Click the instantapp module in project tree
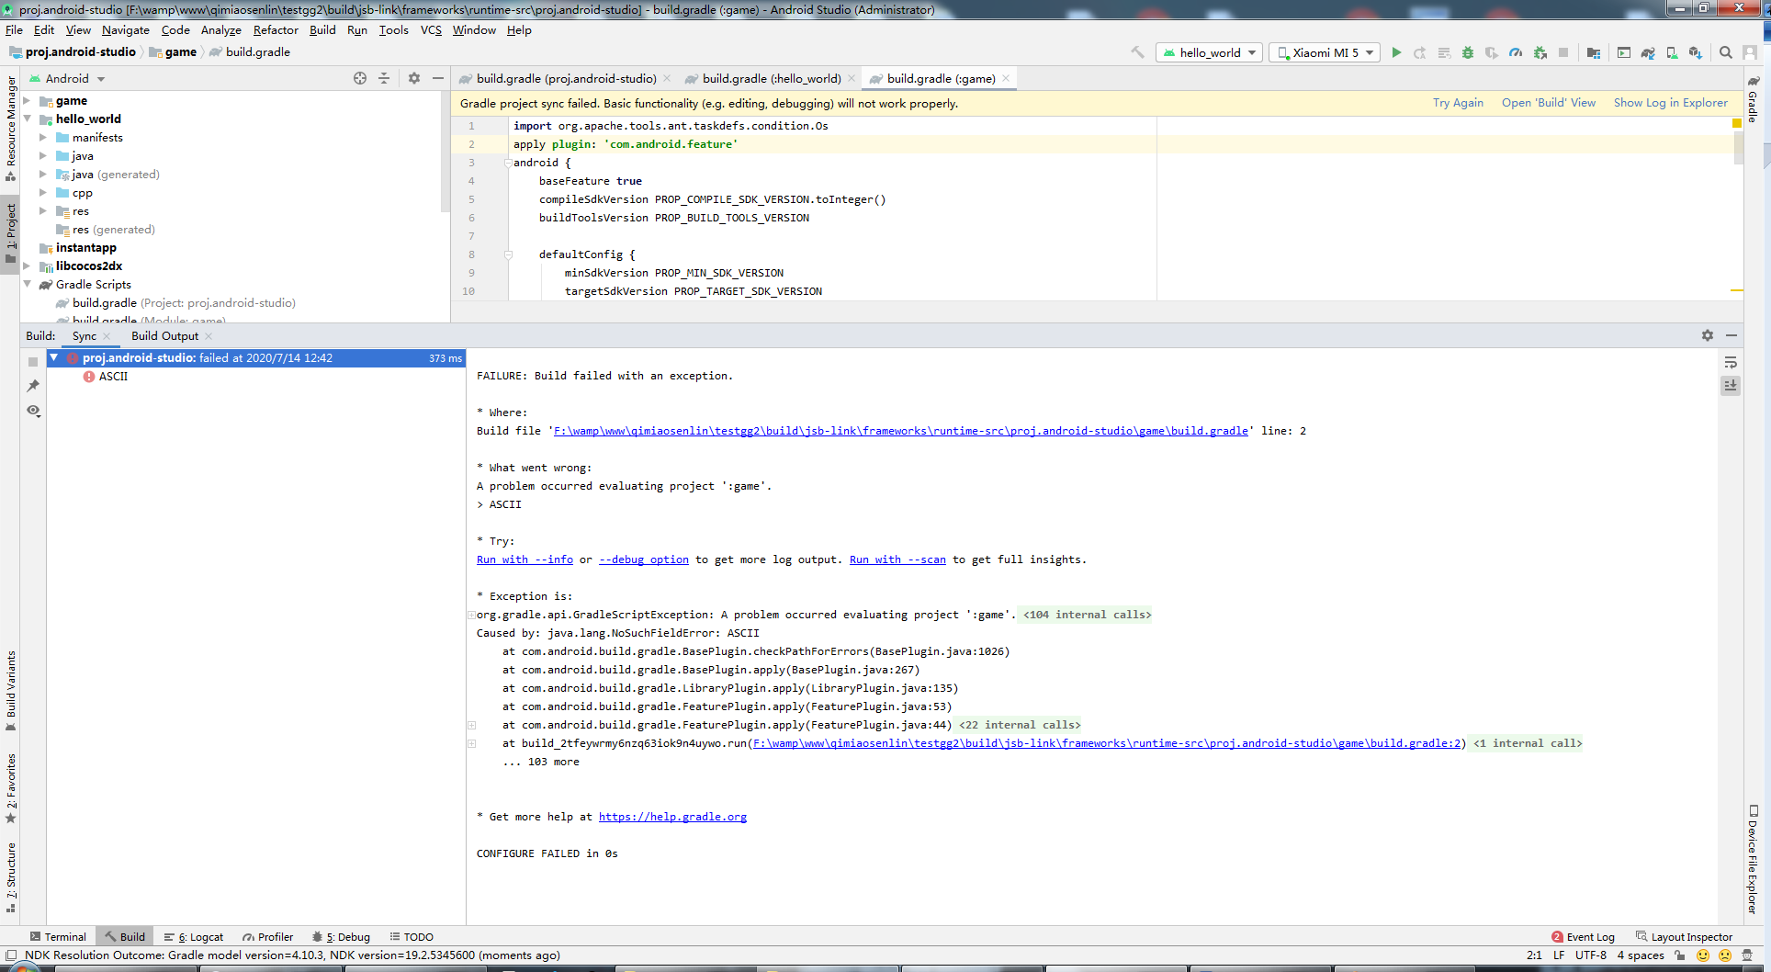The image size is (1771, 972). (85, 248)
